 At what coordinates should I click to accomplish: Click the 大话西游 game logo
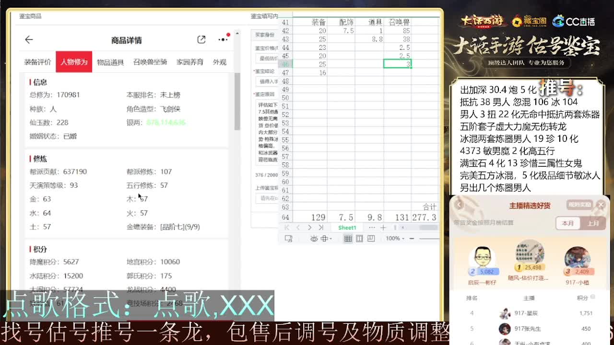click(483, 21)
